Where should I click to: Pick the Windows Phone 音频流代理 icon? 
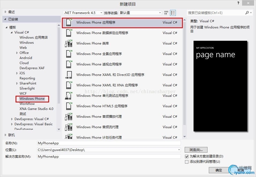[x=69, y=127]
